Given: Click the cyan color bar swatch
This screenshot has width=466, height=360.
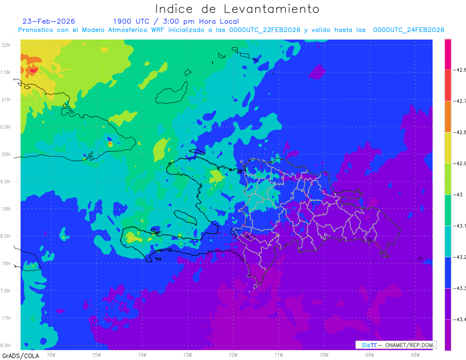Looking at the screenshot, I should pyautogui.click(x=448, y=241).
